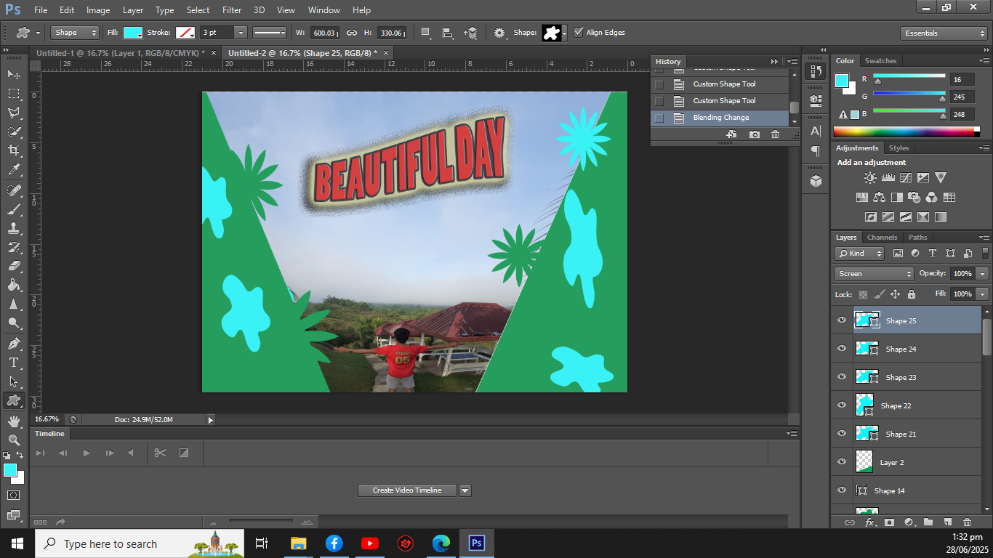Hide the Shape 22 layer

[x=842, y=405]
